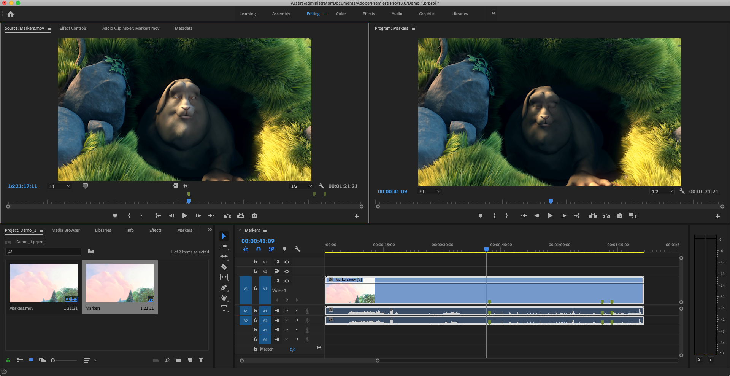
Task: Toggle Video 1 track output eye
Action: point(287,281)
